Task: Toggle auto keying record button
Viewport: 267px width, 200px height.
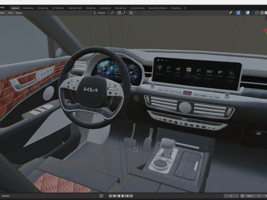Action: 101,196
